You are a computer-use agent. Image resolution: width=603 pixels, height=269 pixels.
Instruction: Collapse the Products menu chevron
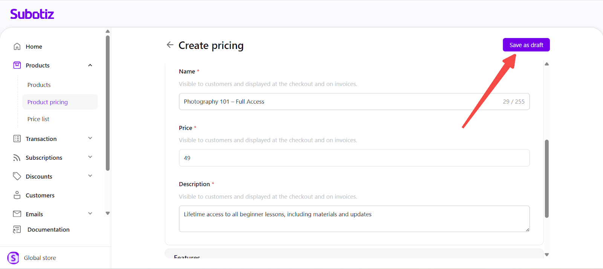(90, 65)
